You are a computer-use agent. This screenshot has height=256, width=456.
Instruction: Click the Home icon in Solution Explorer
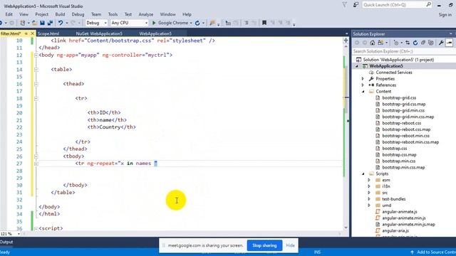coord(373,43)
